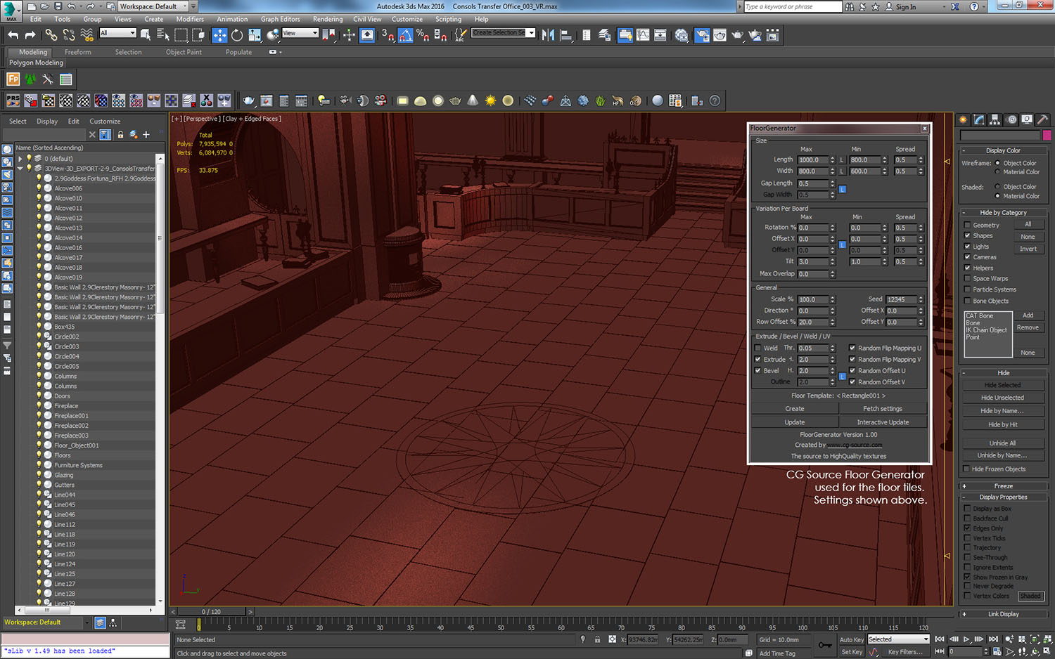The height and width of the screenshot is (659, 1055).
Task: Check Geometry in Hide by Category
Action: pos(968,226)
